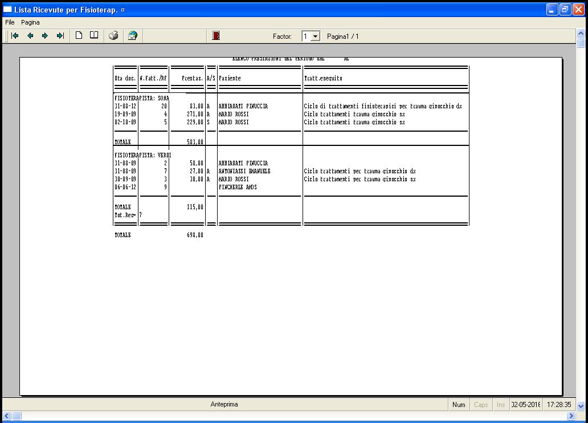Click the grand total 698,00
This screenshot has width=588, height=423.
click(195, 235)
